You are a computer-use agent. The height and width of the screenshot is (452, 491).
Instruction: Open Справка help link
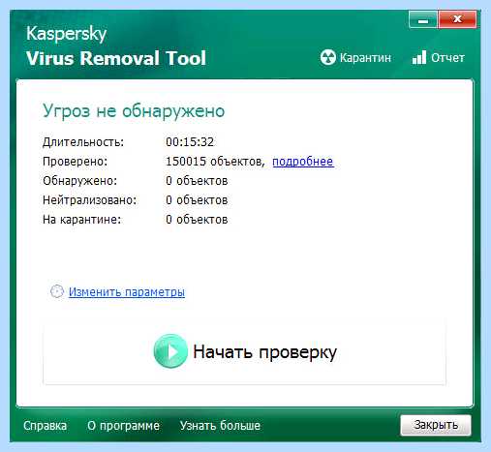46,426
